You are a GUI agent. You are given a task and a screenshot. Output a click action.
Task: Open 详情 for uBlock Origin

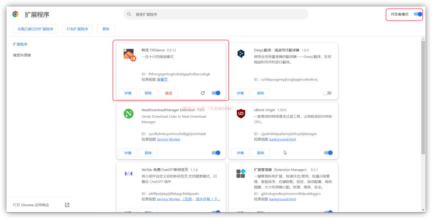coord(240,153)
